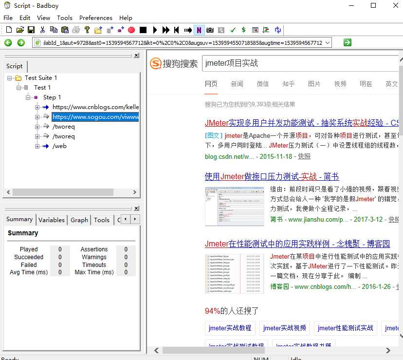This screenshot has height=360, width=403.
Task: Capture a screenshot with the camera icon
Action: (210, 30)
